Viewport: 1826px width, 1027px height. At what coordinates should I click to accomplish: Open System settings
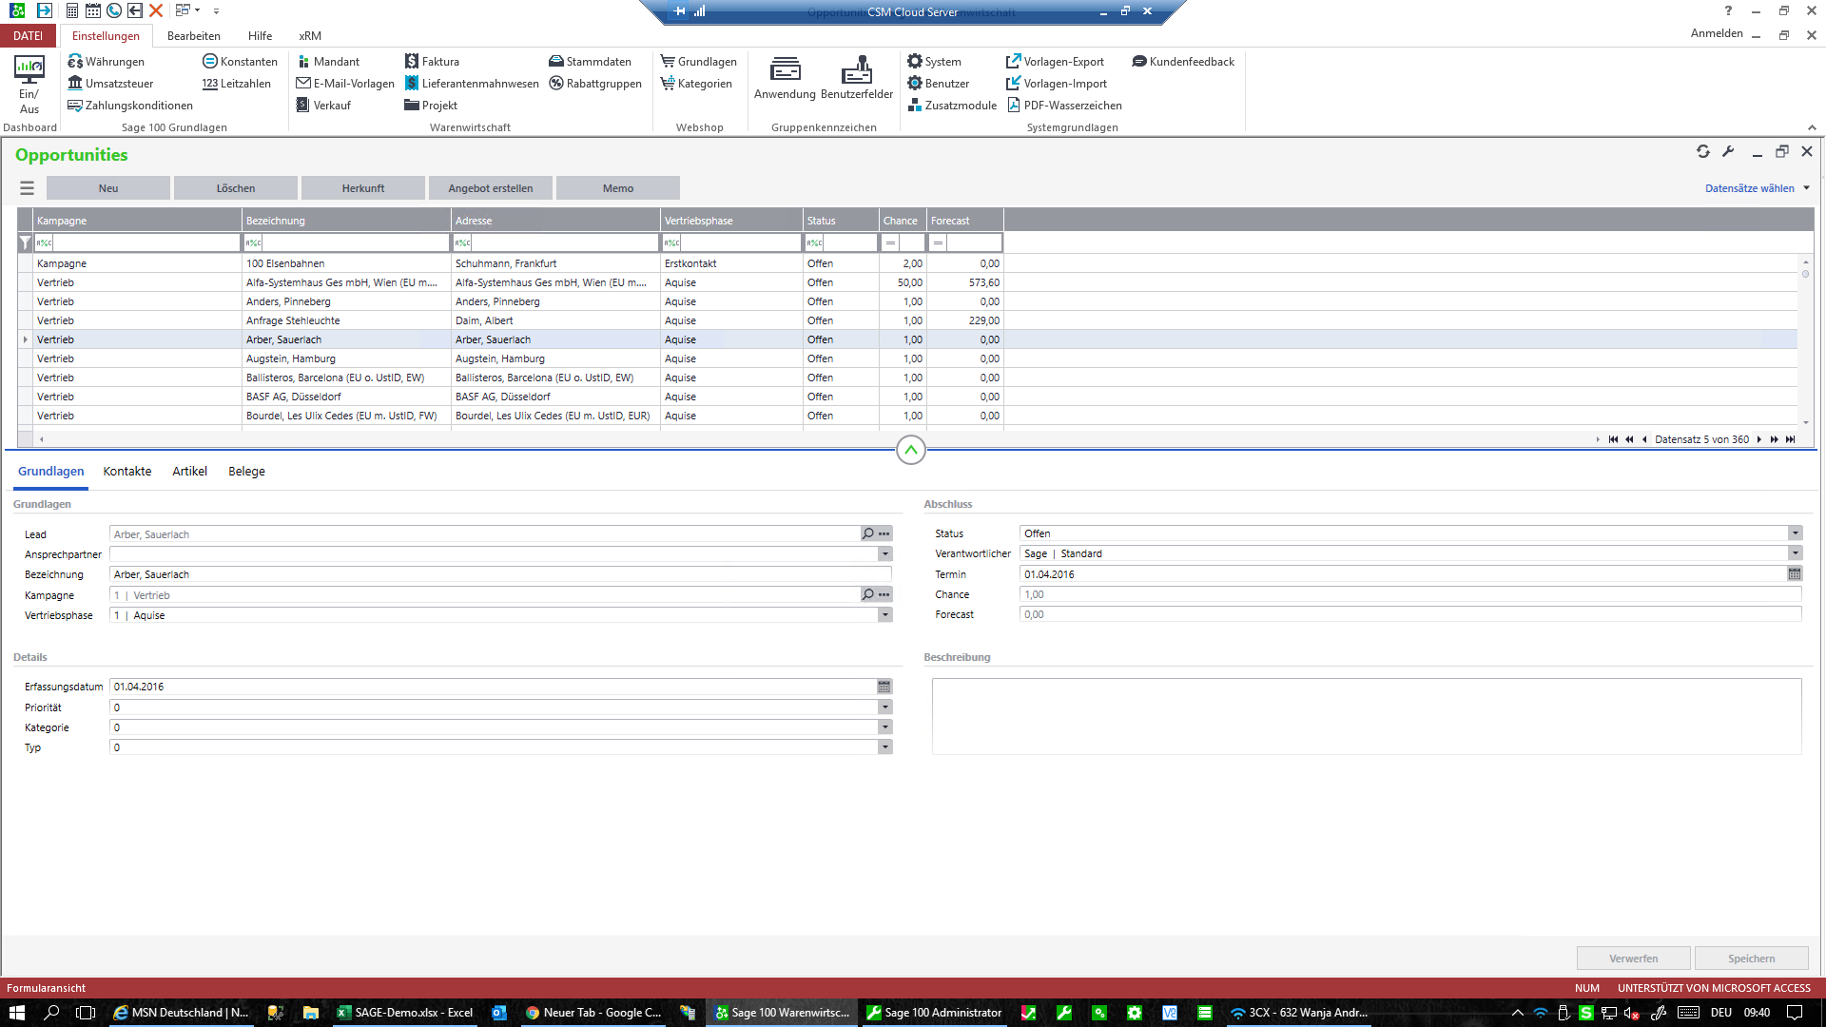(934, 62)
